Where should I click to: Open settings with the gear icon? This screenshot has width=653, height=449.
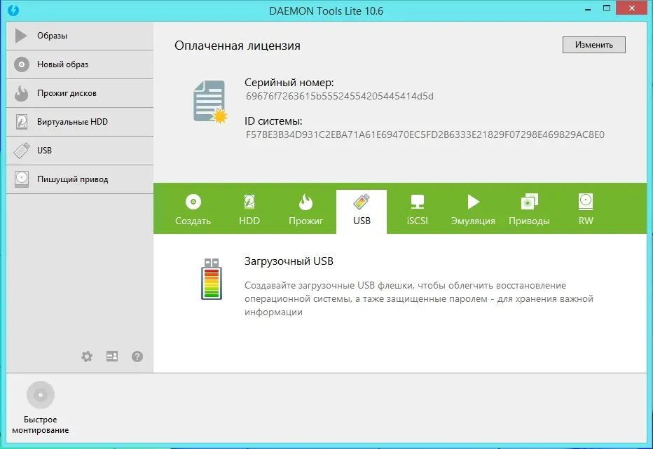[x=87, y=357]
